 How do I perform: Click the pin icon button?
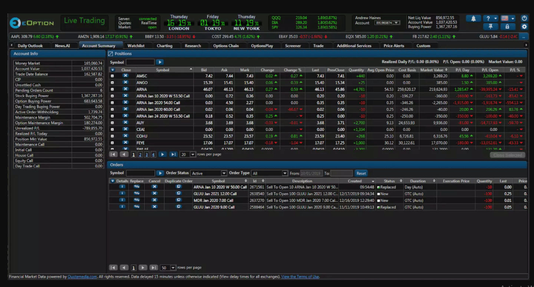[x=491, y=27]
